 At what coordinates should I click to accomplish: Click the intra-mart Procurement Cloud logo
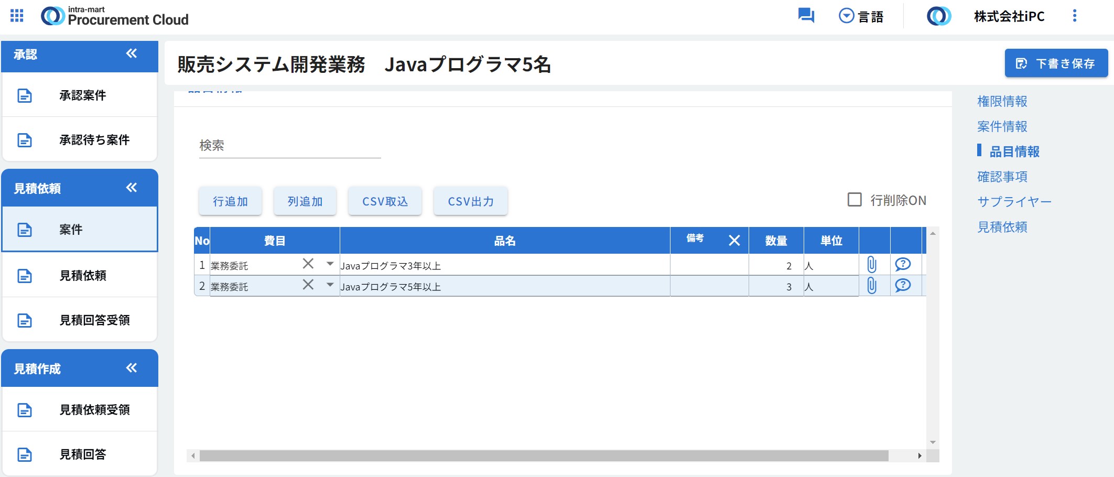[x=115, y=16]
